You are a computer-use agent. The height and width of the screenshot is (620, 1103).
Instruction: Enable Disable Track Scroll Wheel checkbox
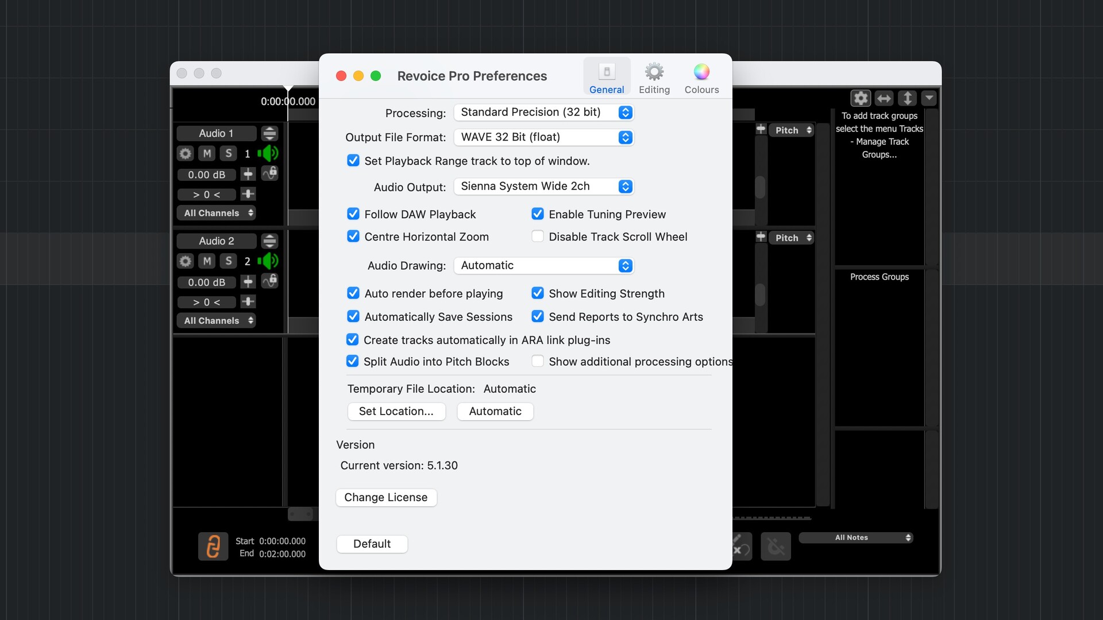click(x=538, y=237)
